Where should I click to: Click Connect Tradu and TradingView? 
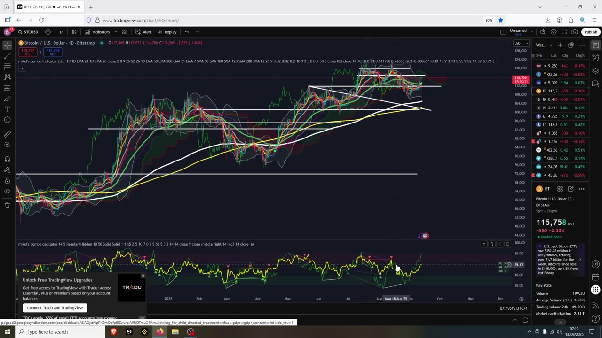tap(55, 308)
